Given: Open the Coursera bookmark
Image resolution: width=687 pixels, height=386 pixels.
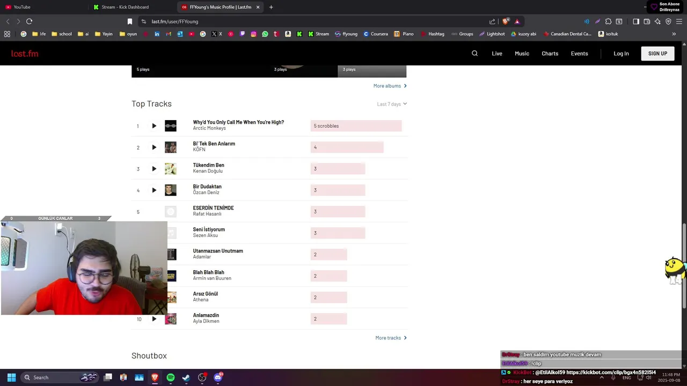Looking at the screenshot, I should (x=376, y=34).
